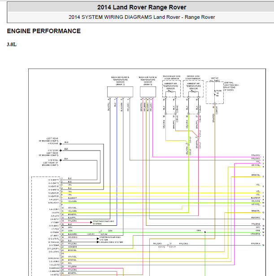
Task: Click the Cooling Fans System reference label
Action: click(x=111, y=242)
